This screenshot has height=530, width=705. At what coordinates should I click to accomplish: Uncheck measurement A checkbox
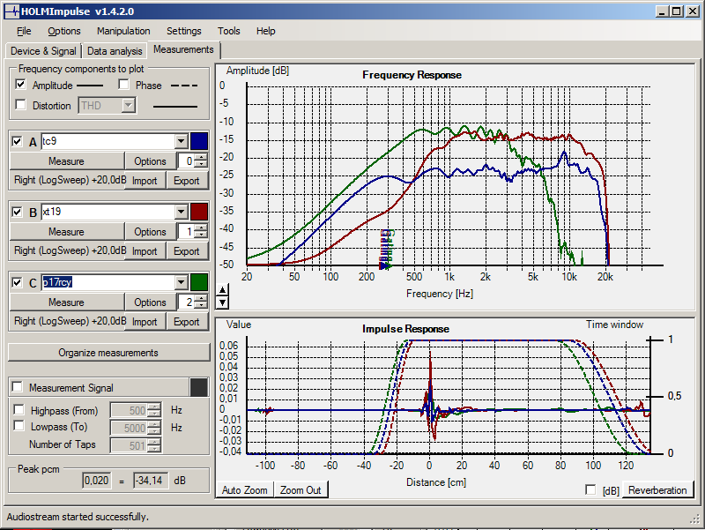click(17, 141)
